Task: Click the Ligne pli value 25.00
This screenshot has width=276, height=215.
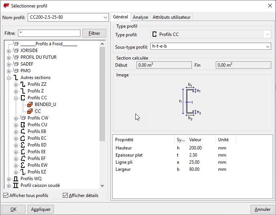Action: [x=194, y=162]
